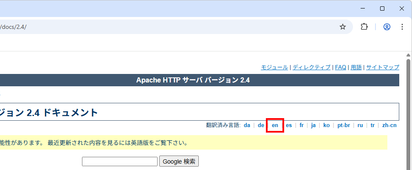Viewport: 412px width, 170px height.
Task: Switch to the de language version
Action: click(x=261, y=125)
